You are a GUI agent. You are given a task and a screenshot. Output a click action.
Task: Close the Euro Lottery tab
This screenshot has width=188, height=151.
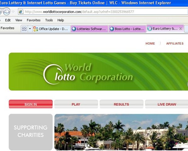180,29
